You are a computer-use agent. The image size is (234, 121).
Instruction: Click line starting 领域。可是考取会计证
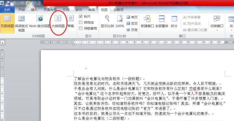[x=147, y=99]
